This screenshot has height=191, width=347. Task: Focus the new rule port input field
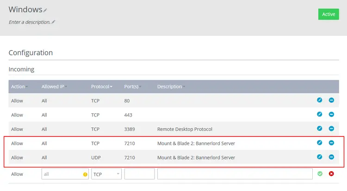click(x=139, y=174)
